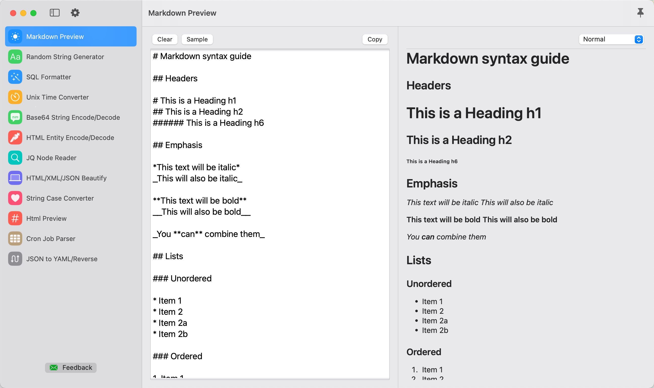The height and width of the screenshot is (388, 654).
Task: Expand the Normal style dropdown
Action: 611,39
